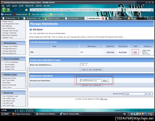The width and height of the screenshot is (155, 121).
Task: Open the Base new stylesheet Lilly dropdown
Action: [x=84, y=65]
